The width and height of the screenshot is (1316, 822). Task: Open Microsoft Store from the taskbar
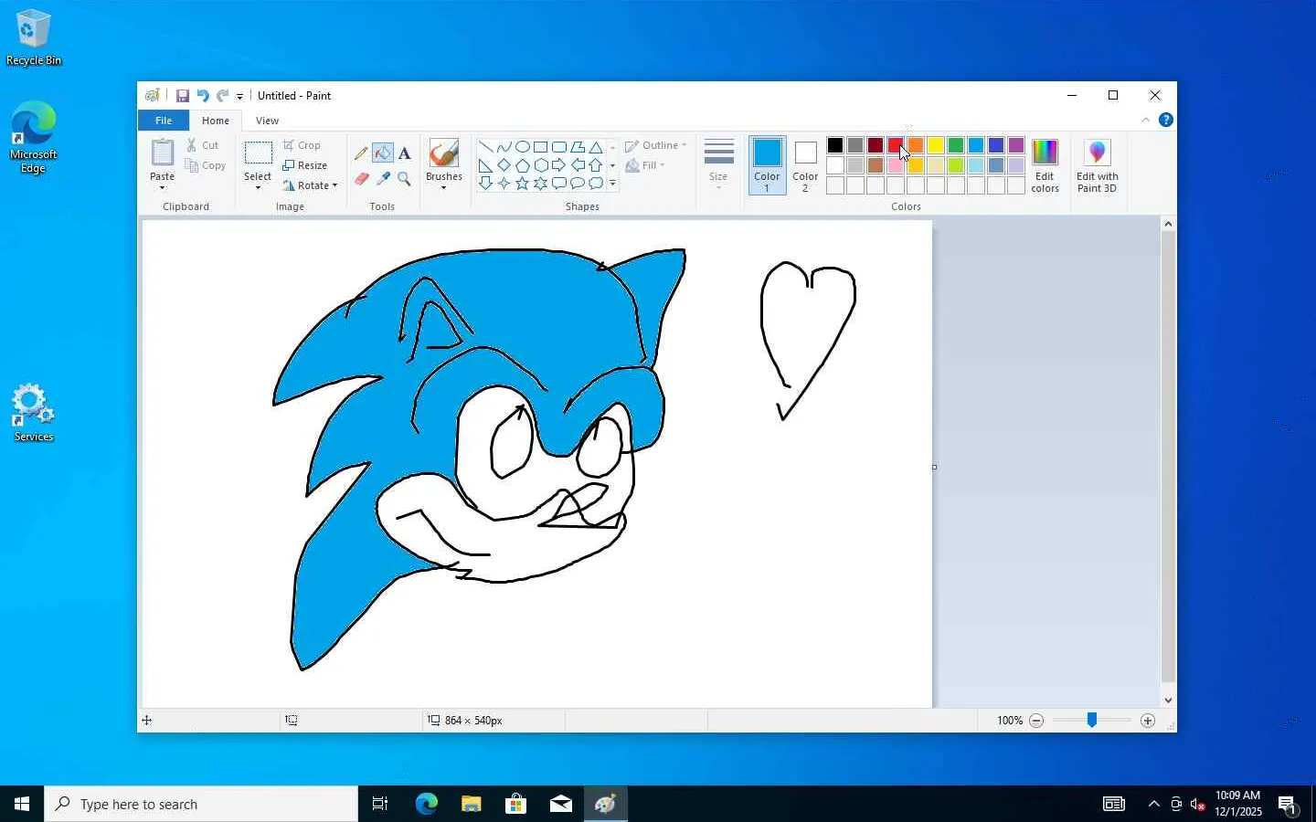point(515,804)
